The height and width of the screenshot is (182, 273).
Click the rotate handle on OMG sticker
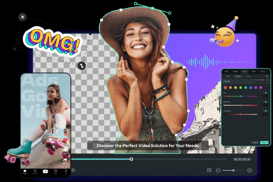(x=82, y=66)
